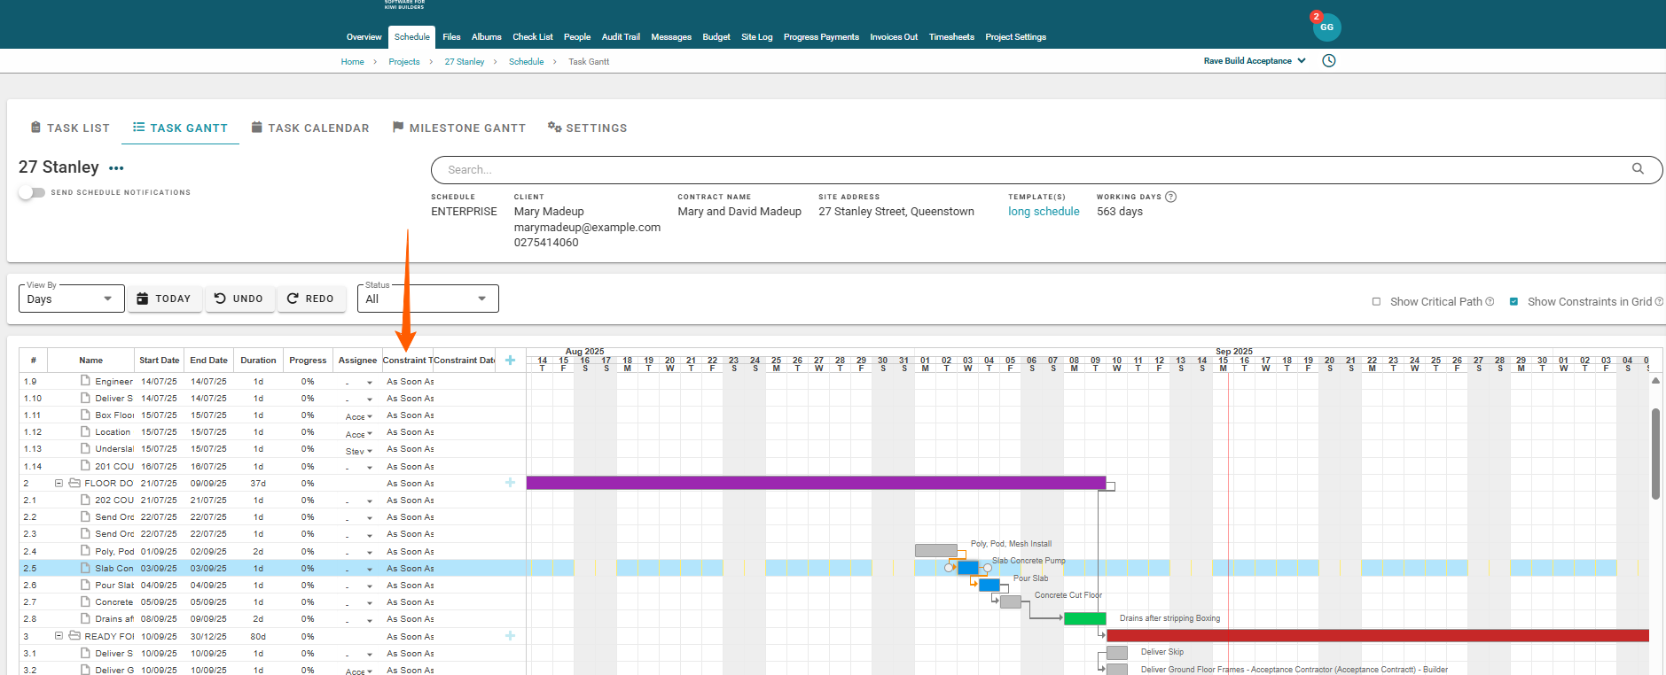
Task: Click the working days help icon
Action: [x=1170, y=197]
